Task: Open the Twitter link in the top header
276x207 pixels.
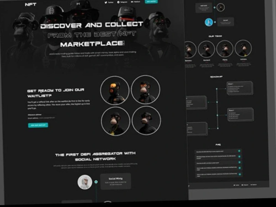Action: [109, 2]
